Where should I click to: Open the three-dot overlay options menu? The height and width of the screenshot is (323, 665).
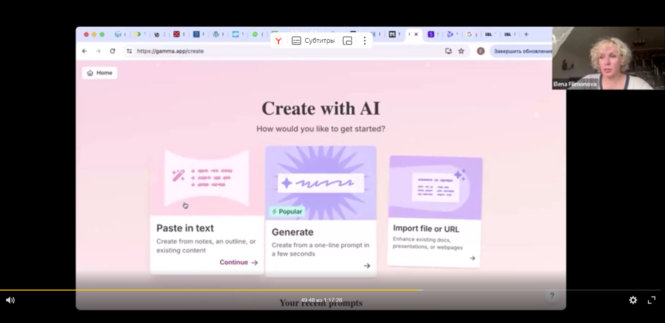(x=364, y=41)
